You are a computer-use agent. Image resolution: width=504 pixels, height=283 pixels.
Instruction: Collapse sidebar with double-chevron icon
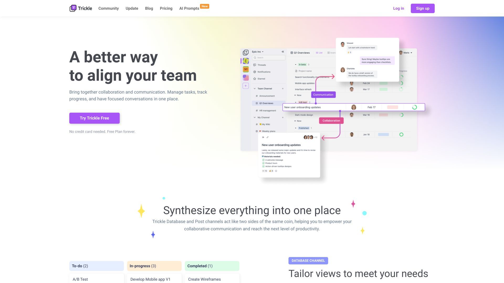click(283, 52)
